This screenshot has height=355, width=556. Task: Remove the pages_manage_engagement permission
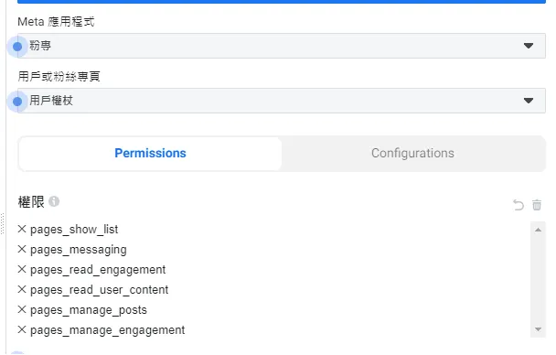click(x=22, y=329)
